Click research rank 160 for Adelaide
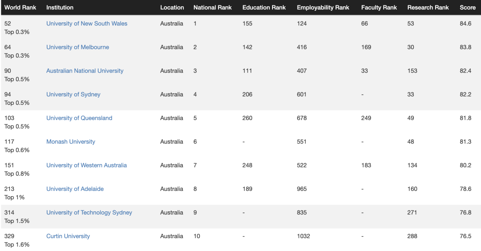The height and width of the screenshot is (251, 481). (x=412, y=189)
